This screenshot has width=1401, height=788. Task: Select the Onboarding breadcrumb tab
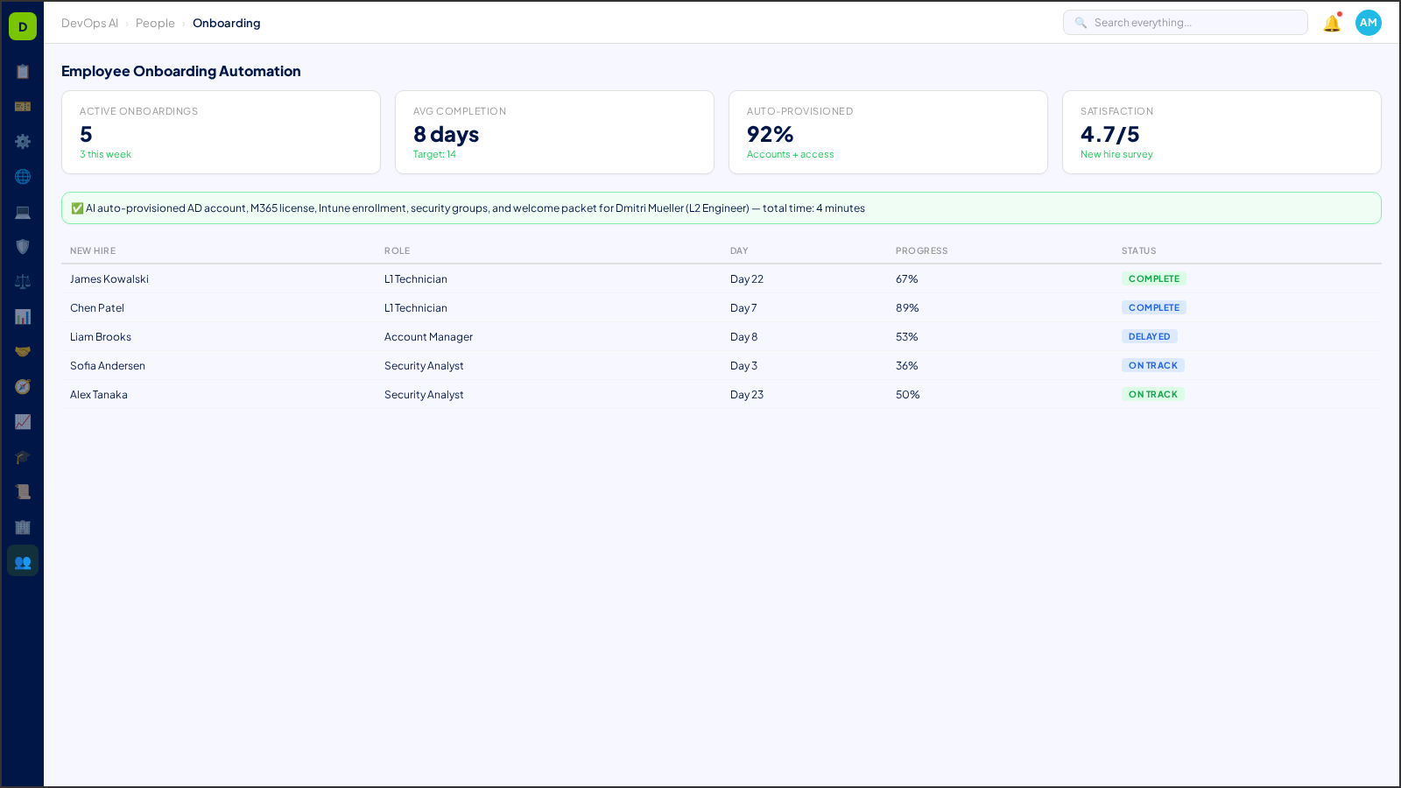click(x=226, y=23)
